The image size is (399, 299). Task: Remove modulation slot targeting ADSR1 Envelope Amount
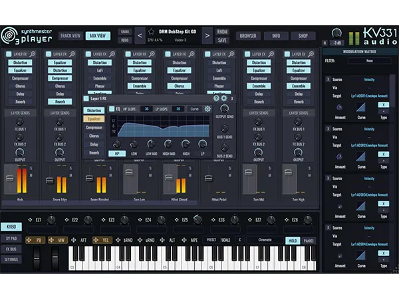[x=328, y=79]
